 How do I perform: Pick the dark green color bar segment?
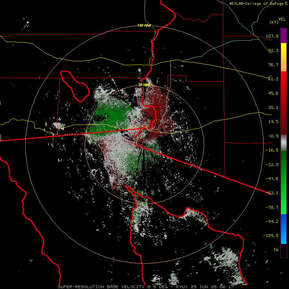(x=284, y=166)
